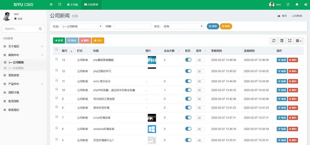Screen dimensions: 310x145
Task: Click the pink 删除 toolbar button
Action: [x=85, y=40]
